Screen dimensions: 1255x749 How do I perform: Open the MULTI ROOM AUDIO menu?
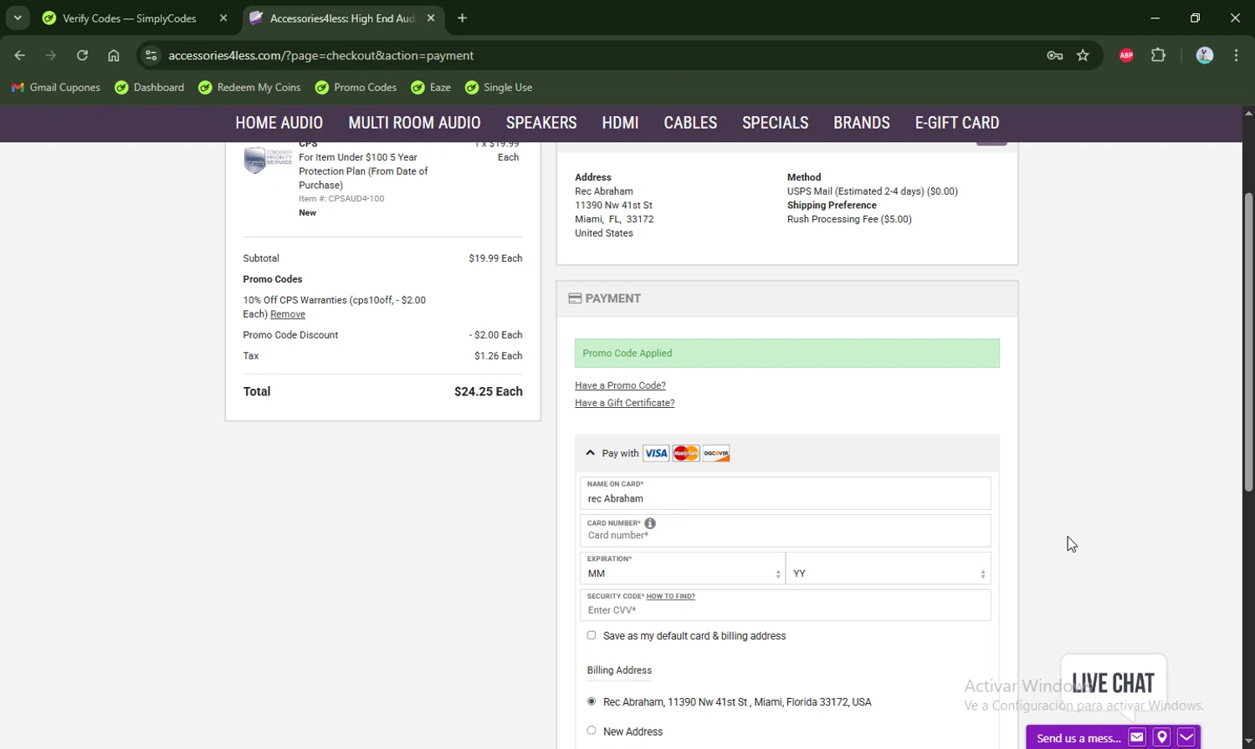click(414, 123)
